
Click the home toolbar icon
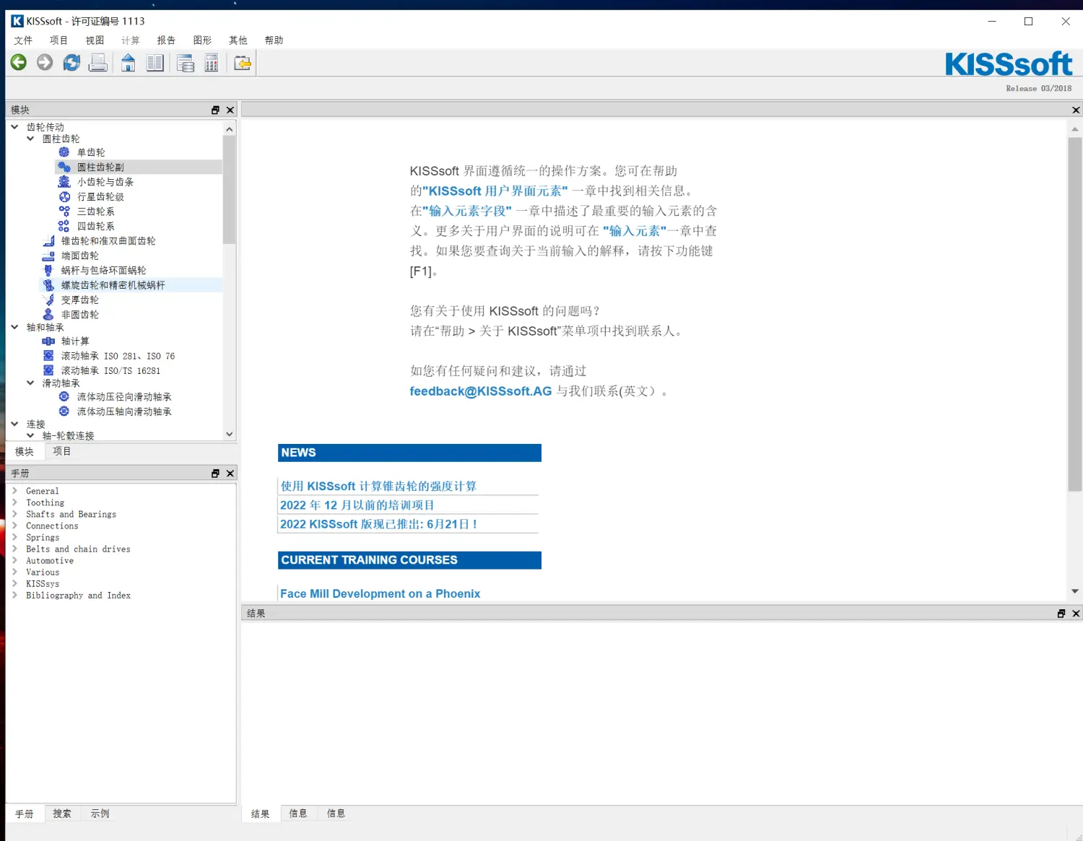[x=129, y=63]
